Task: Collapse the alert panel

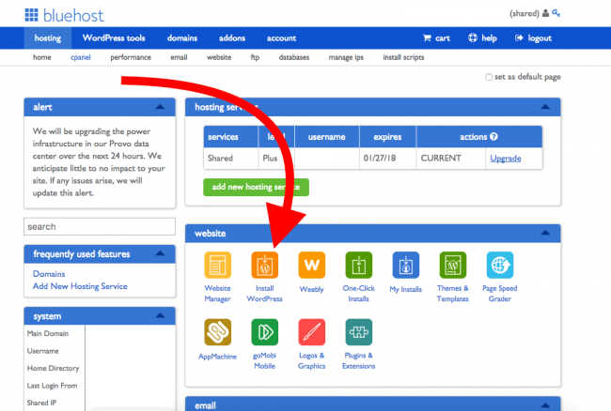Action: 160,107
